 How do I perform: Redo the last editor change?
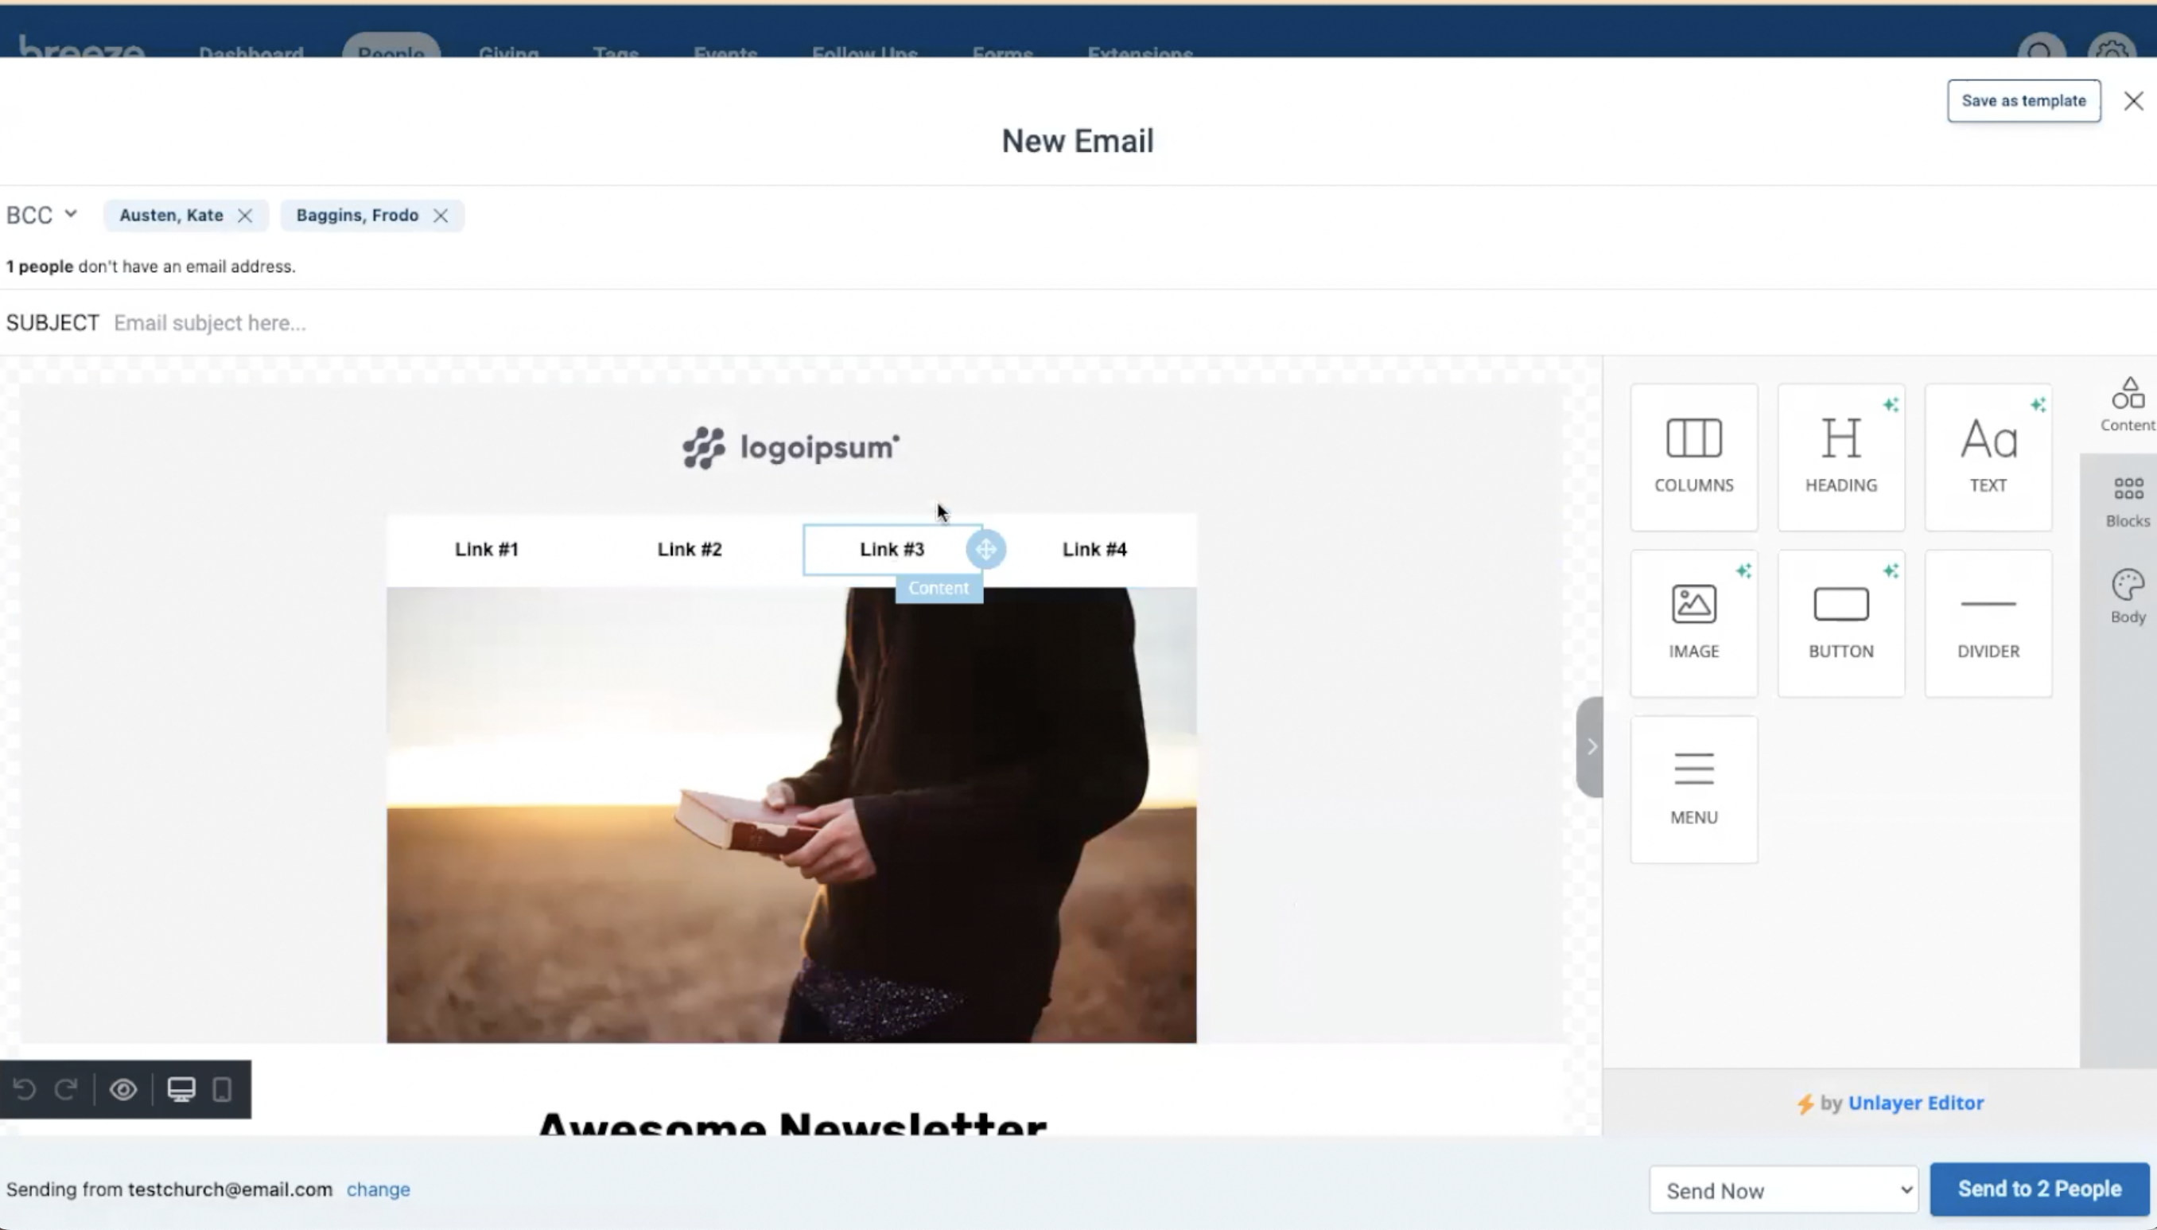(x=66, y=1089)
